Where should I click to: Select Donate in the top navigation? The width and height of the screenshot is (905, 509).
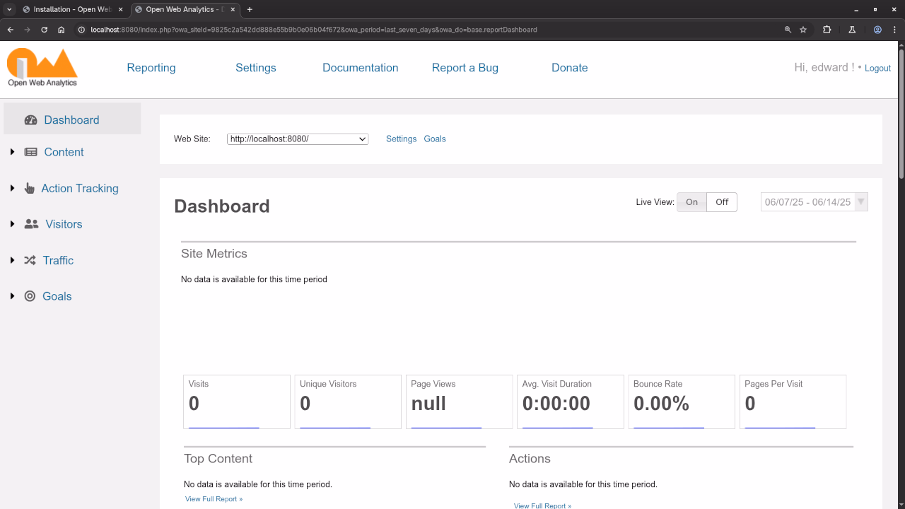click(x=570, y=68)
